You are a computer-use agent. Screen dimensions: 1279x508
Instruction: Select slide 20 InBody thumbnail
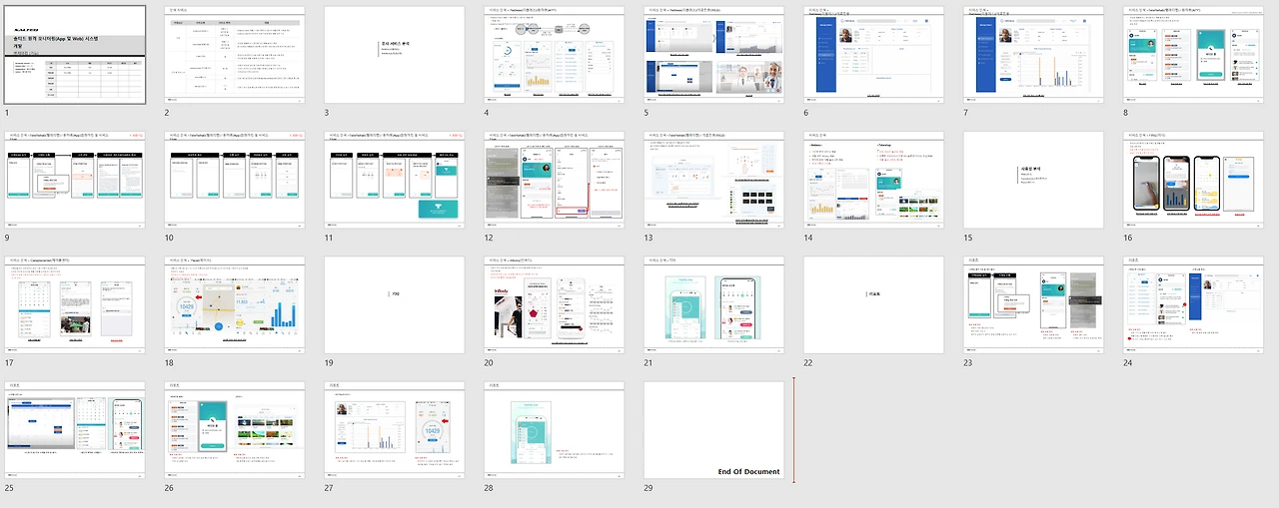click(554, 304)
